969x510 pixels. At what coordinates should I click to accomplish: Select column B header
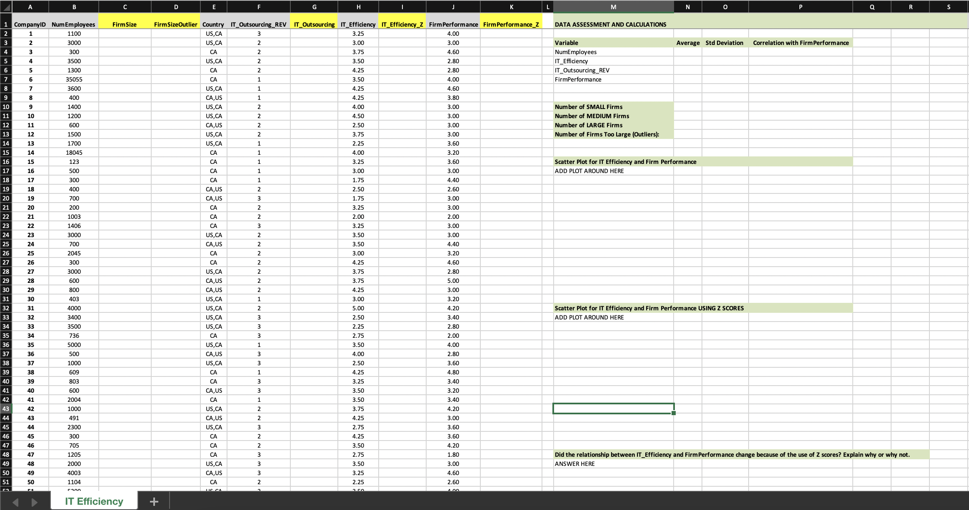pyautogui.click(x=74, y=7)
